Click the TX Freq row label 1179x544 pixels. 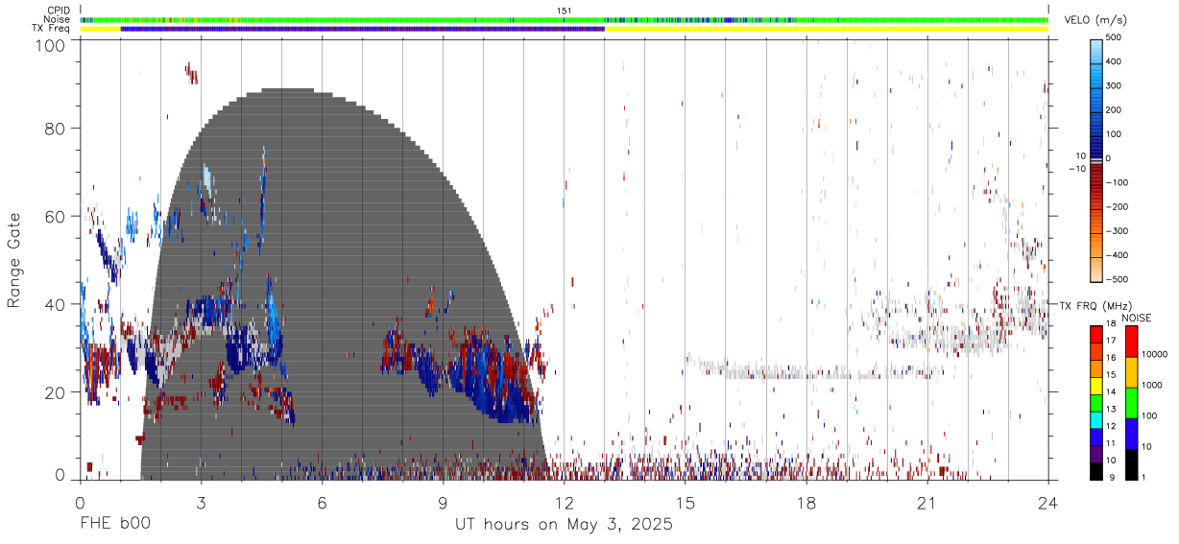(53, 28)
